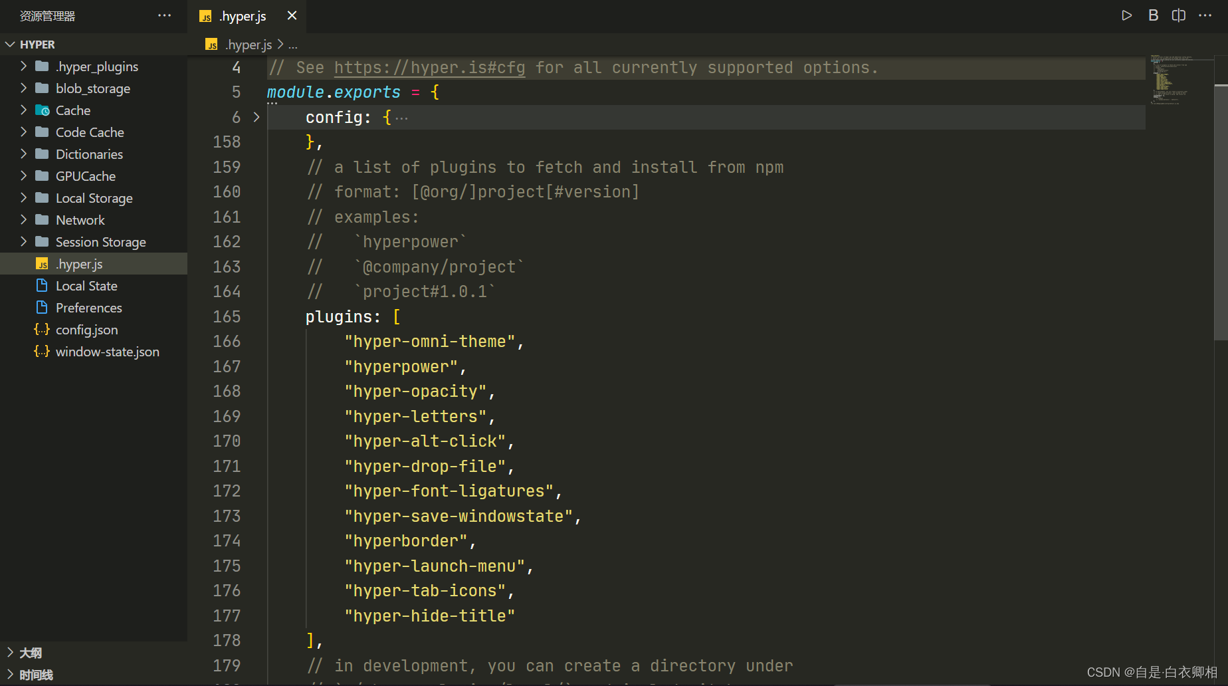Click the 资源管理器 explorer panel title
1228x686 pixels.
pos(47,16)
